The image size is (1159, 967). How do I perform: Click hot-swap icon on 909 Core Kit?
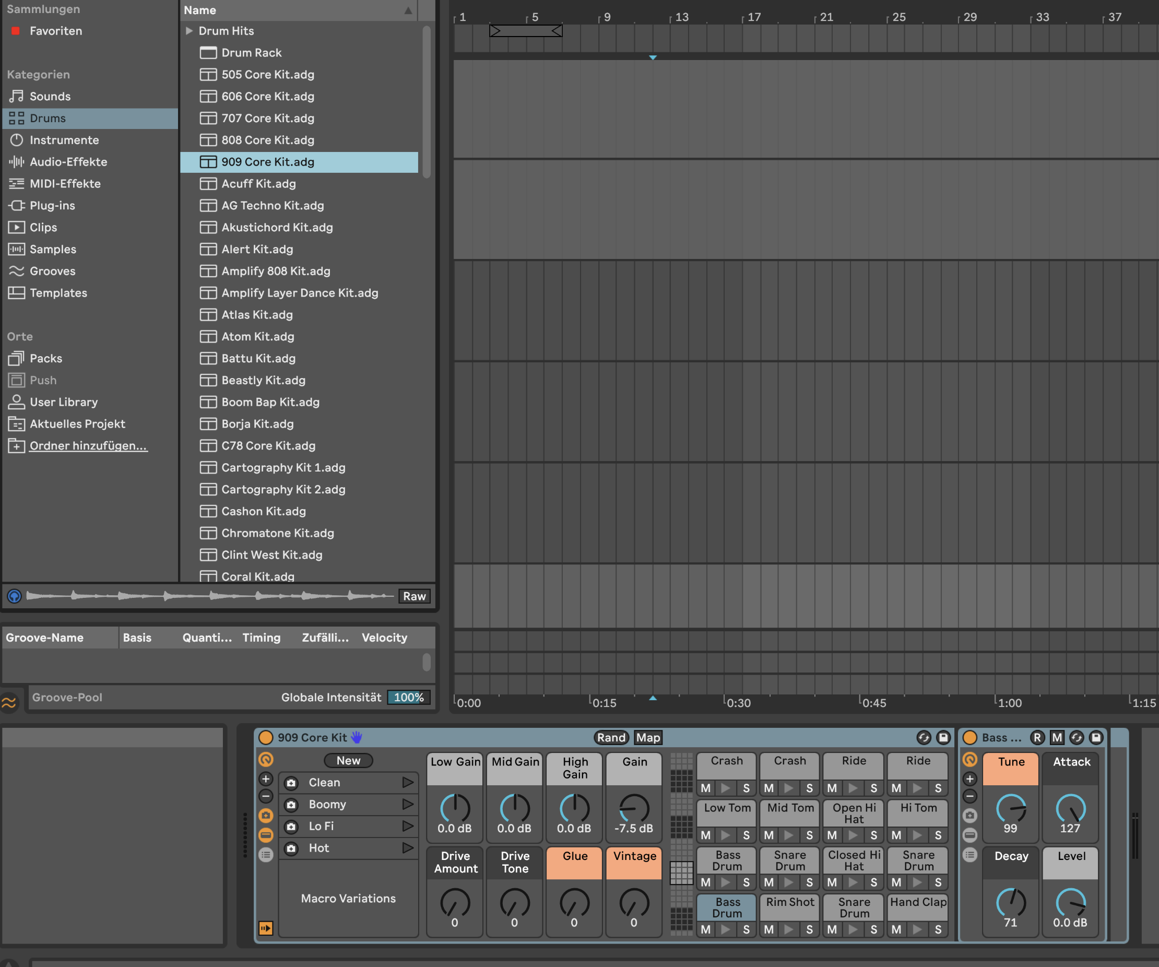[924, 737]
